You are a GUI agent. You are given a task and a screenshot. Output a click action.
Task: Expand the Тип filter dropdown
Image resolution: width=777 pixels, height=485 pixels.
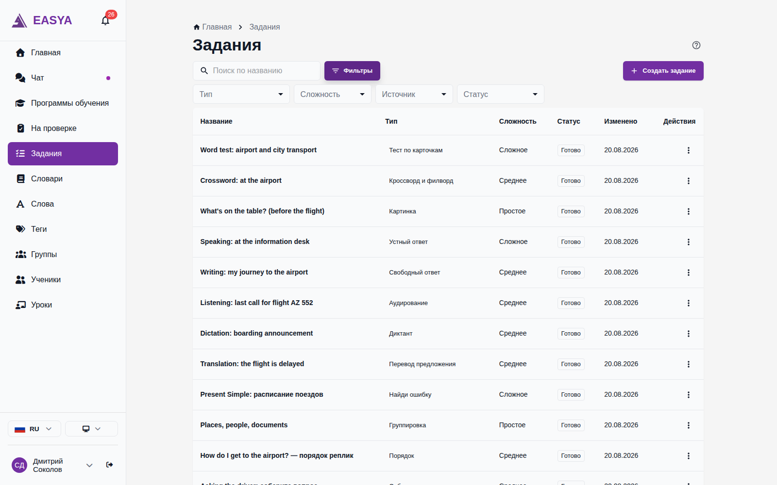(241, 94)
